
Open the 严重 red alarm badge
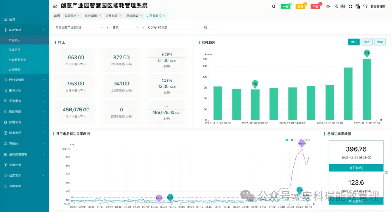(315, 6)
